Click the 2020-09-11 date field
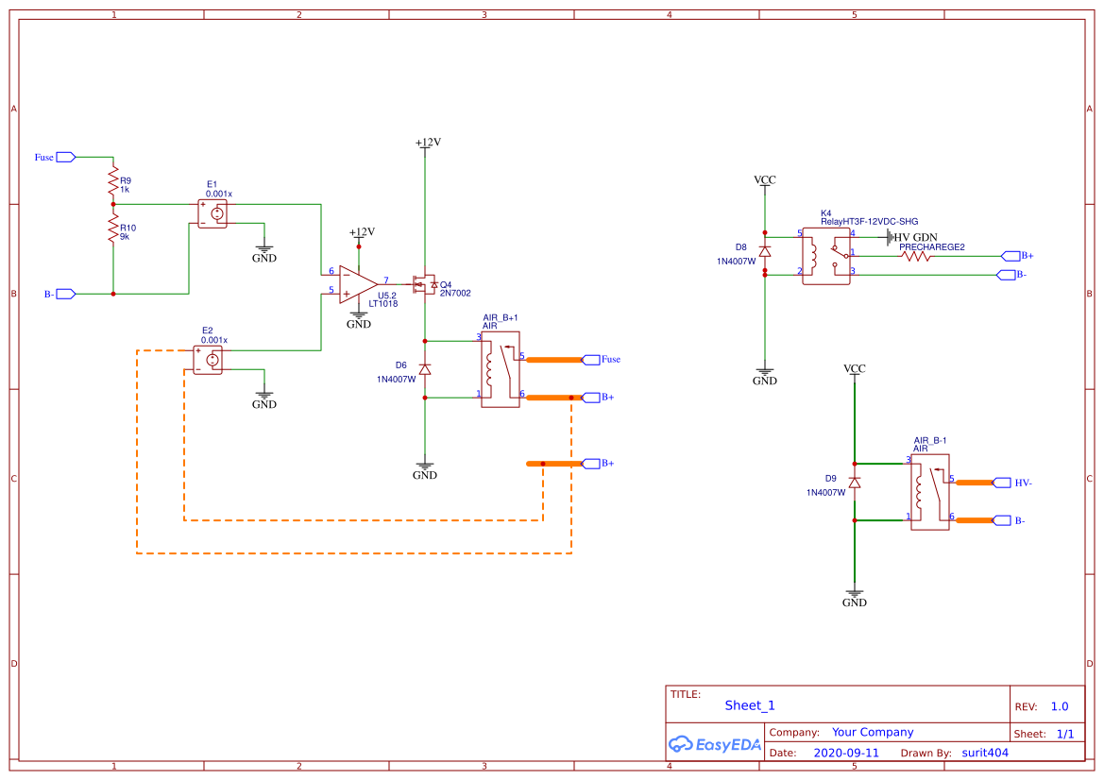The height and width of the screenshot is (780, 1104). coord(847,752)
